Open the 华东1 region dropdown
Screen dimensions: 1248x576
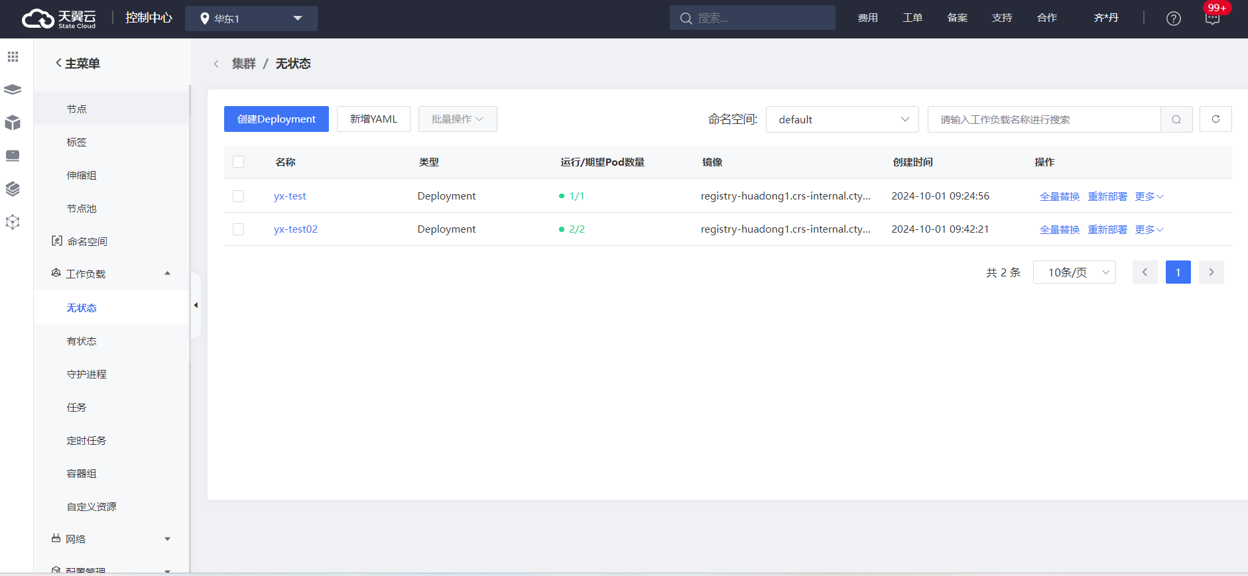251,19
